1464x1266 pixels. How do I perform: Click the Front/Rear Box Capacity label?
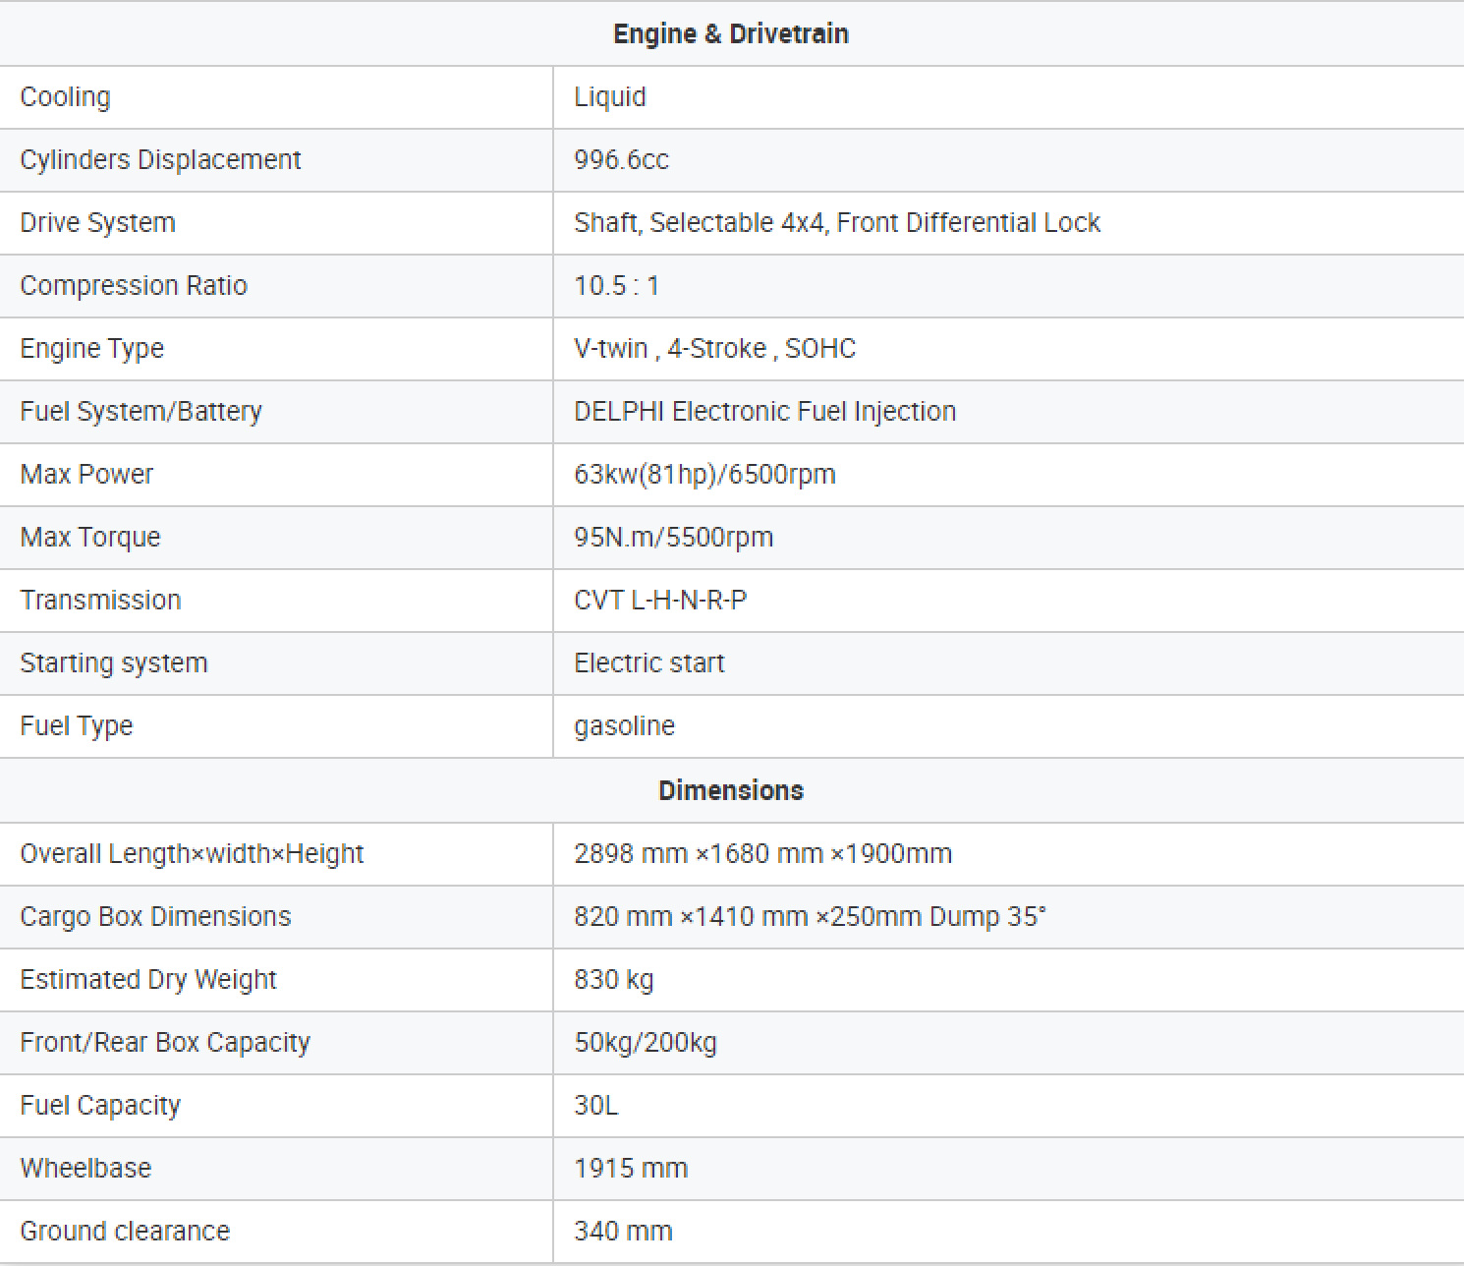(165, 1043)
